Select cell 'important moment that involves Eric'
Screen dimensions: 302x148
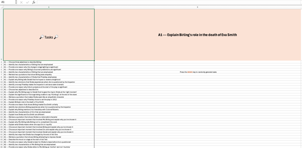point(49,129)
